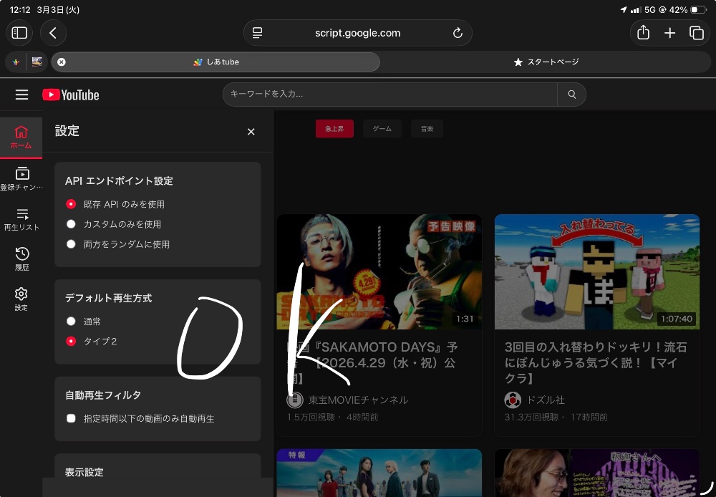Open 再生リスト playlist sidebar icon

21,219
